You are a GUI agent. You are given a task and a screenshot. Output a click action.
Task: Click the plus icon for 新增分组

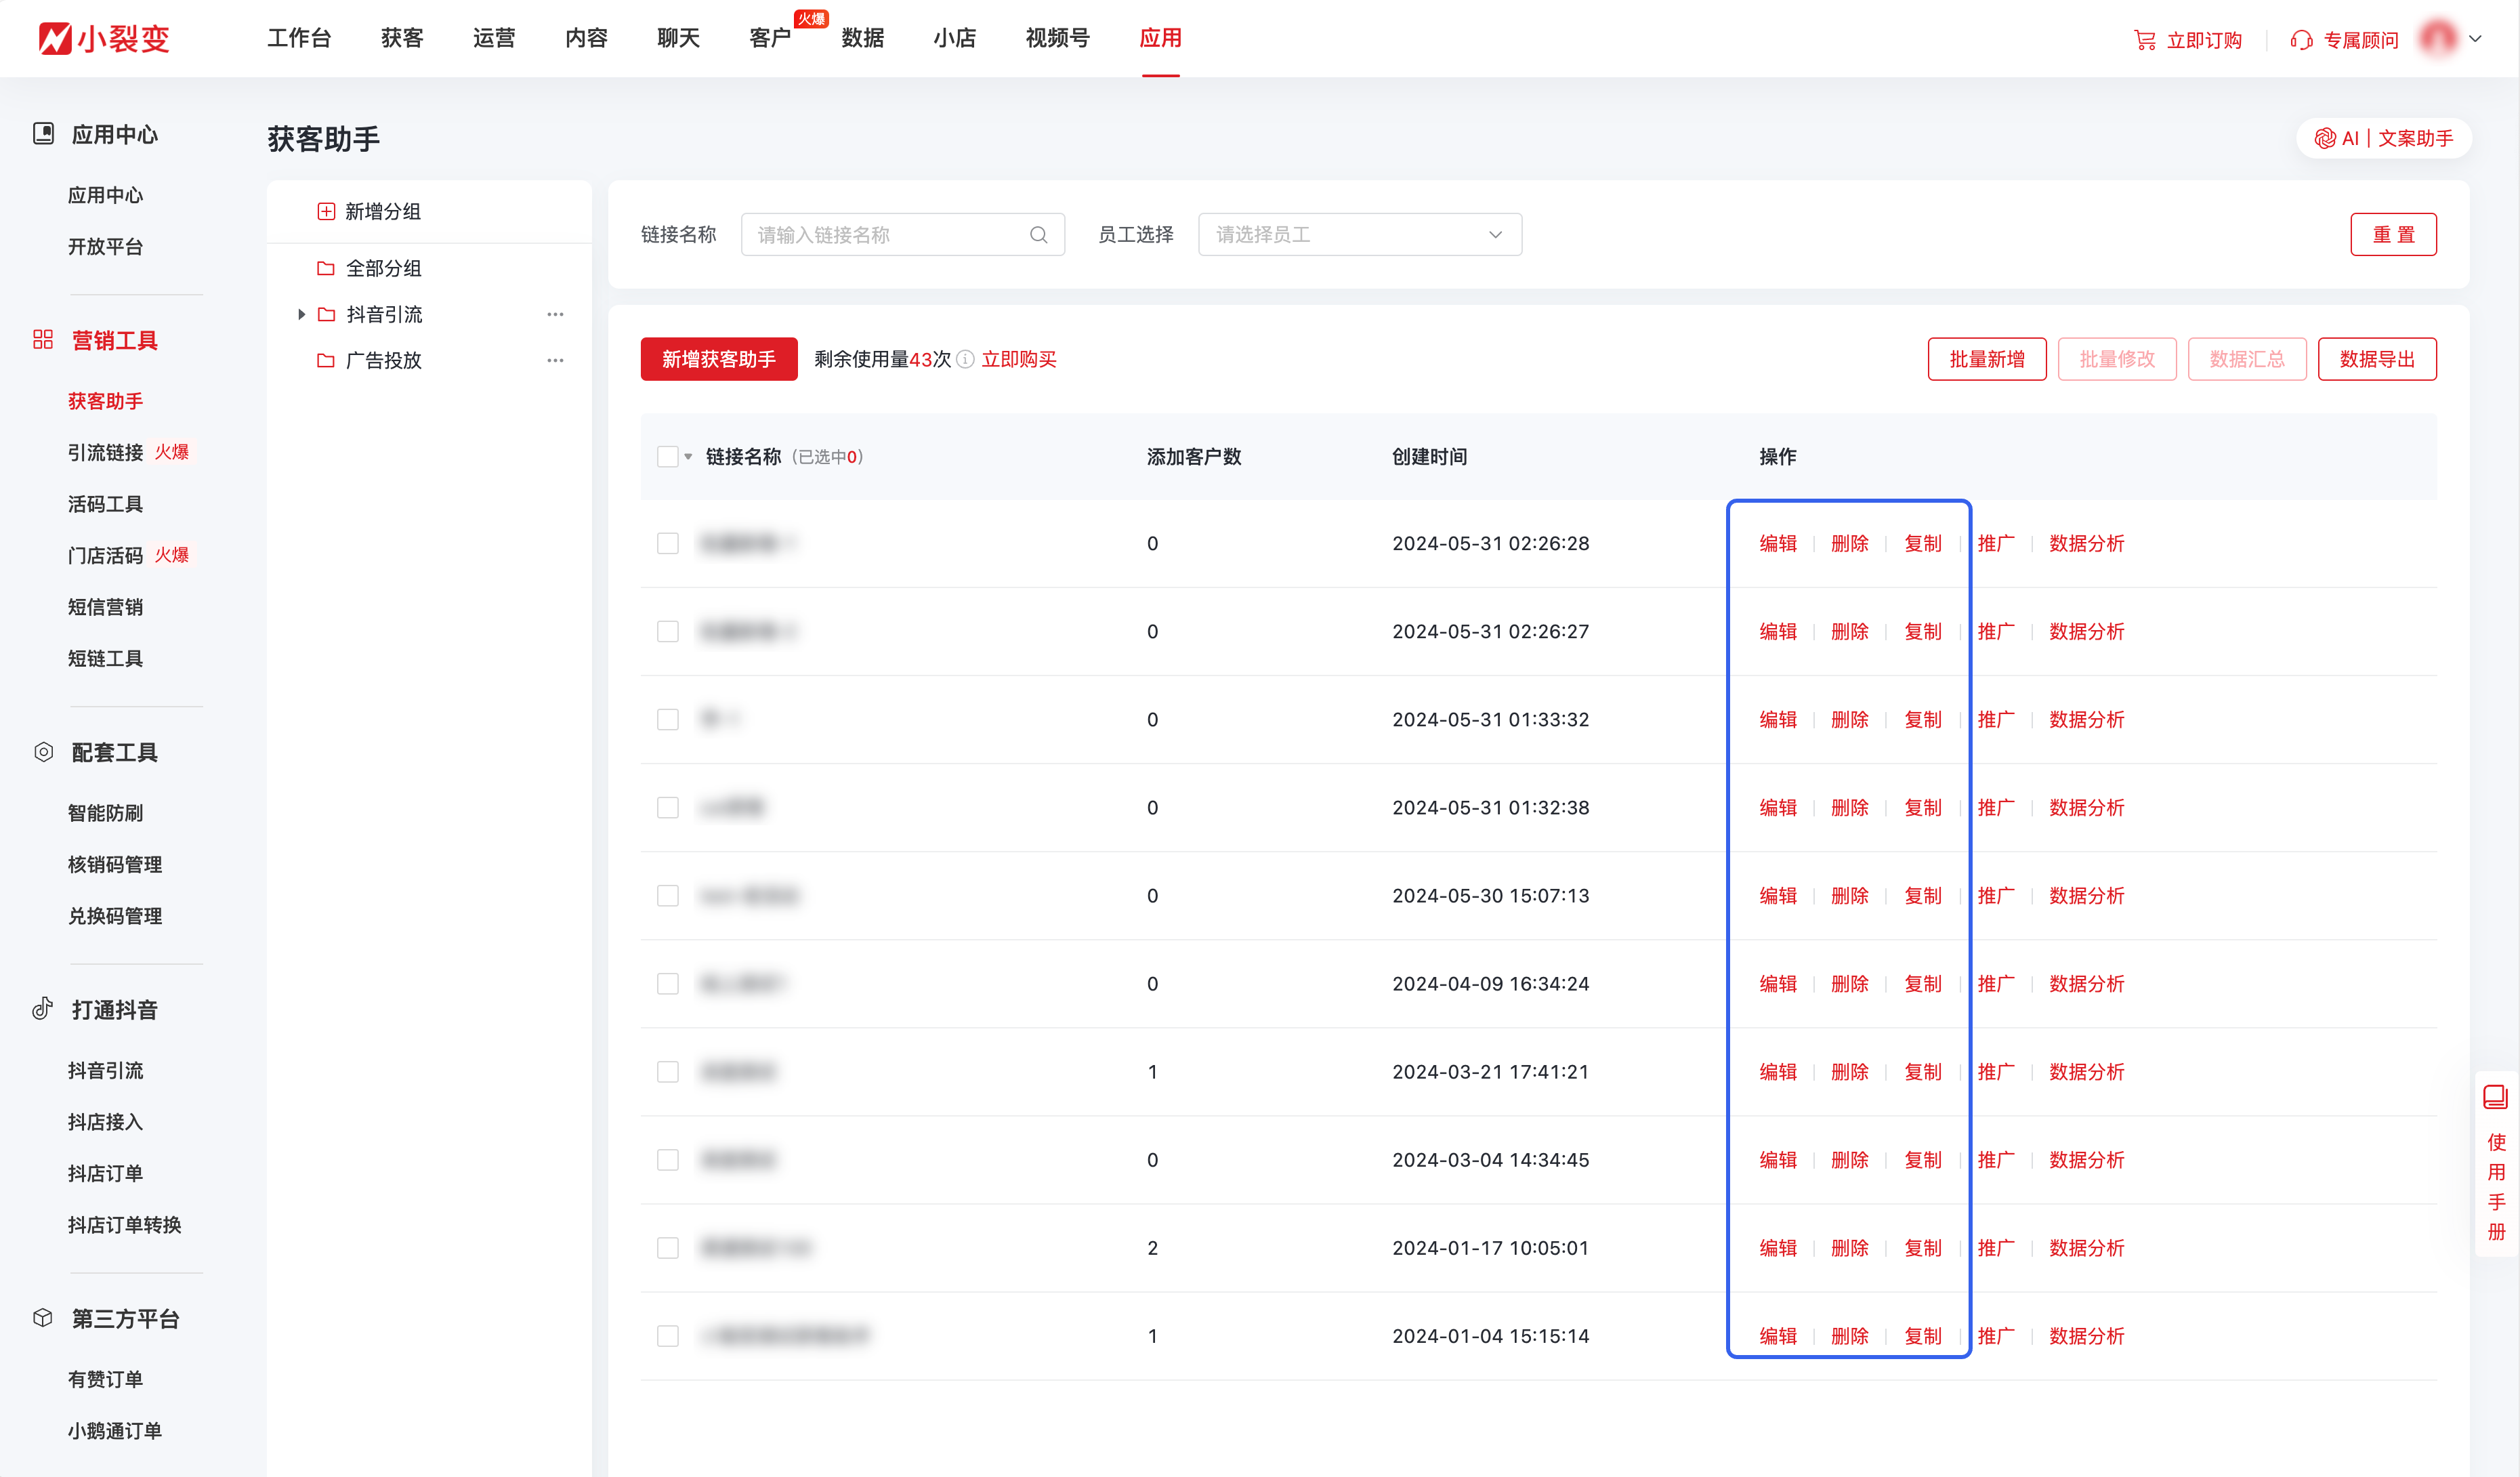[326, 211]
